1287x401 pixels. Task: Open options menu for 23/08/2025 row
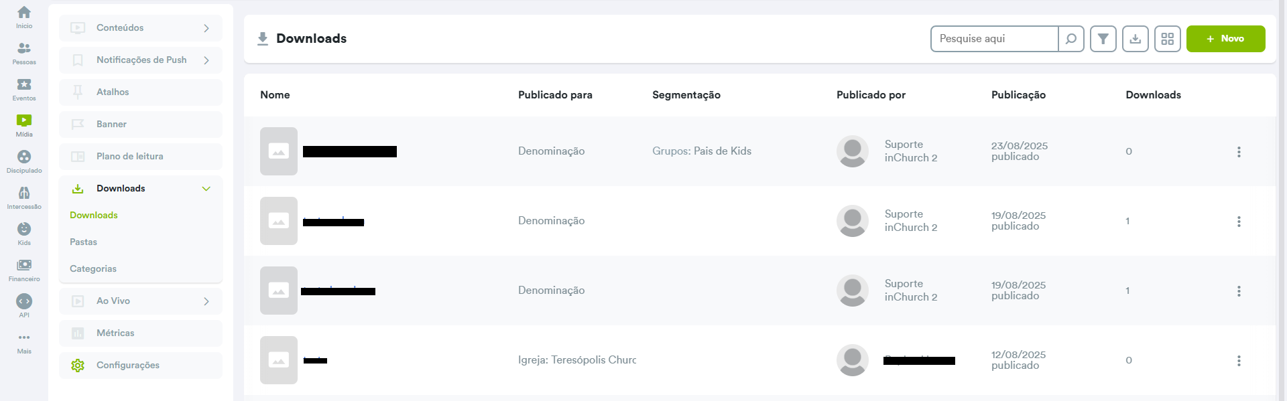[1238, 152]
